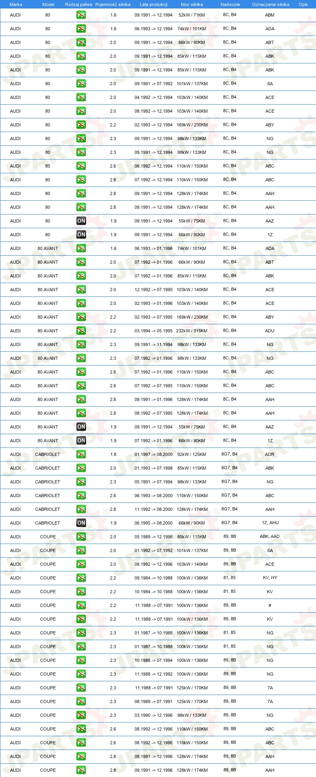Click the petrol icon in the 80 AVANT ADU row
Viewport: 316px width, 777px height.
coord(81,331)
